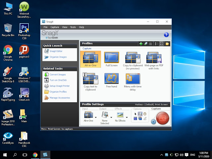The width and height of the screenshot is (212, 159).
Task: Switch Profiles to thumbnail view
Action: point(161,44)
